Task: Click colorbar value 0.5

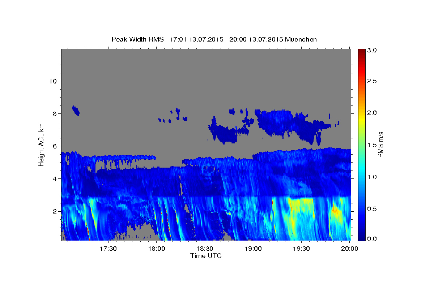Action: pyautogui.click(x=373, y=209)
